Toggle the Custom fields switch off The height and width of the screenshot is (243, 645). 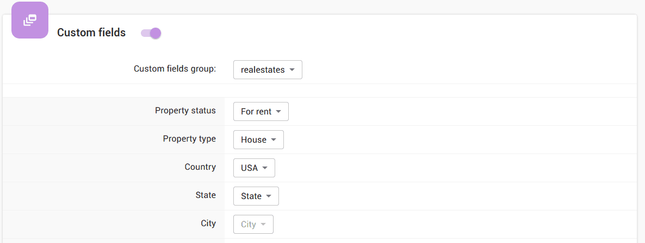coord(151,33)
